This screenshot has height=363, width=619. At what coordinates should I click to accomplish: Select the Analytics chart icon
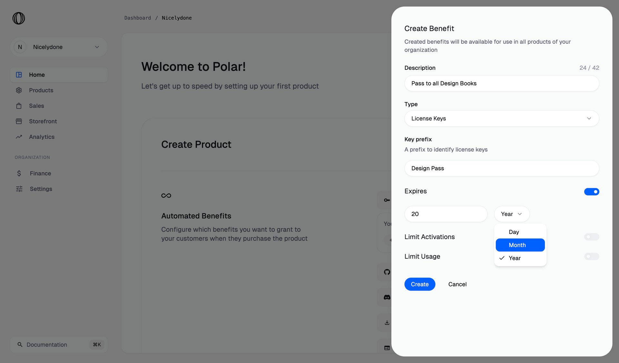click(19, 136)
